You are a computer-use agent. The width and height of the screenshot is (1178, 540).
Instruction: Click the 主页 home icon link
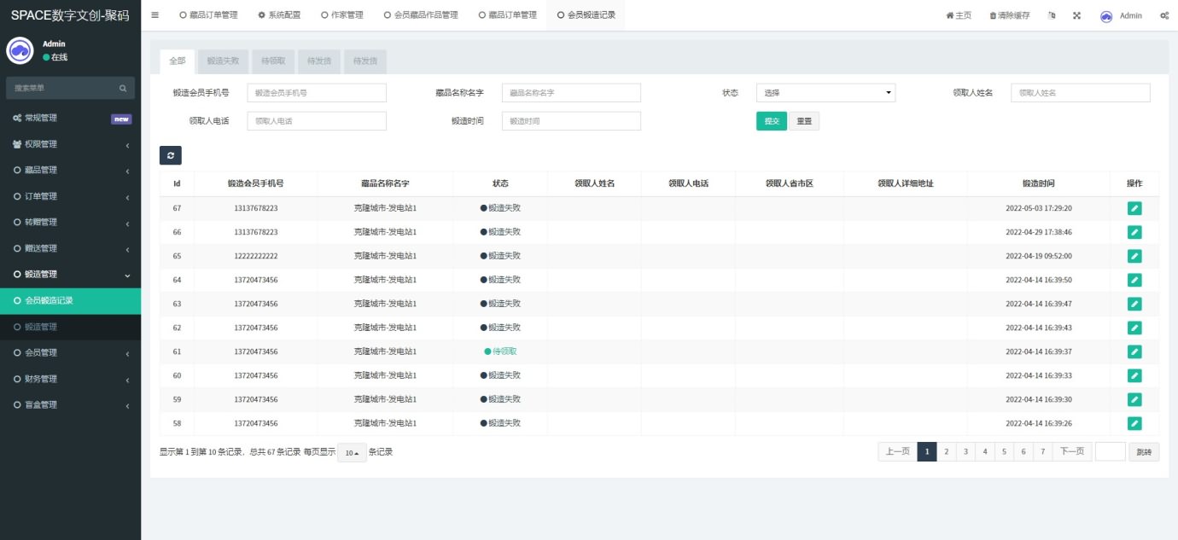pyautogui.click(x=959, y=15)
